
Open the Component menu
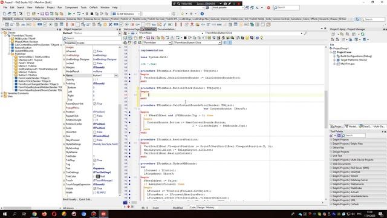click(71, 8)
